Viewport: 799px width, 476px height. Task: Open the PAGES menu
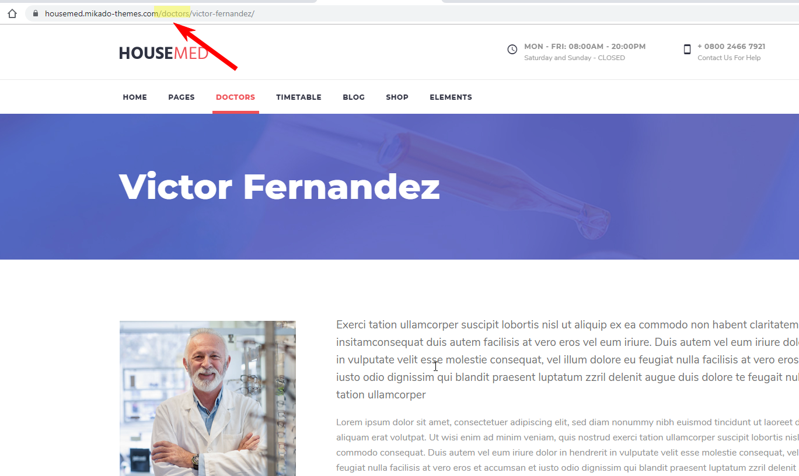coord(182,97)
